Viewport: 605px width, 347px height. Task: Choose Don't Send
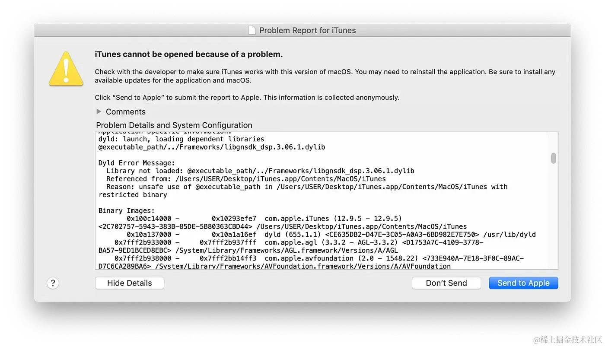click(446, 283)
